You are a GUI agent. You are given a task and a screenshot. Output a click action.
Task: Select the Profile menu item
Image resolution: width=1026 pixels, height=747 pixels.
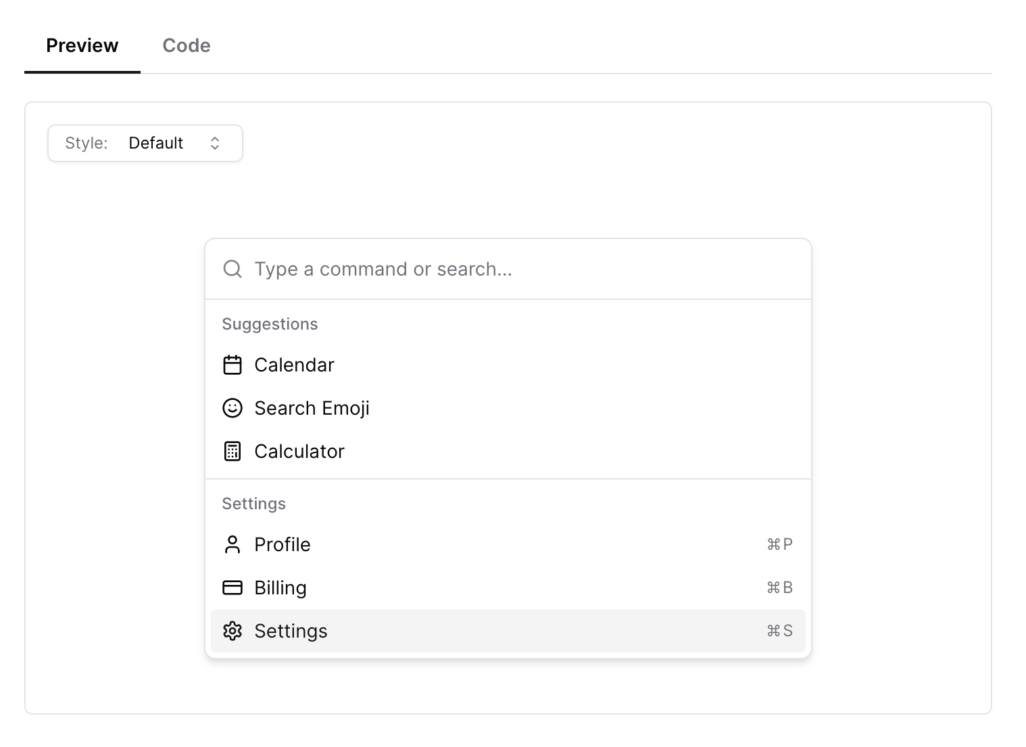tap(283, 544)
